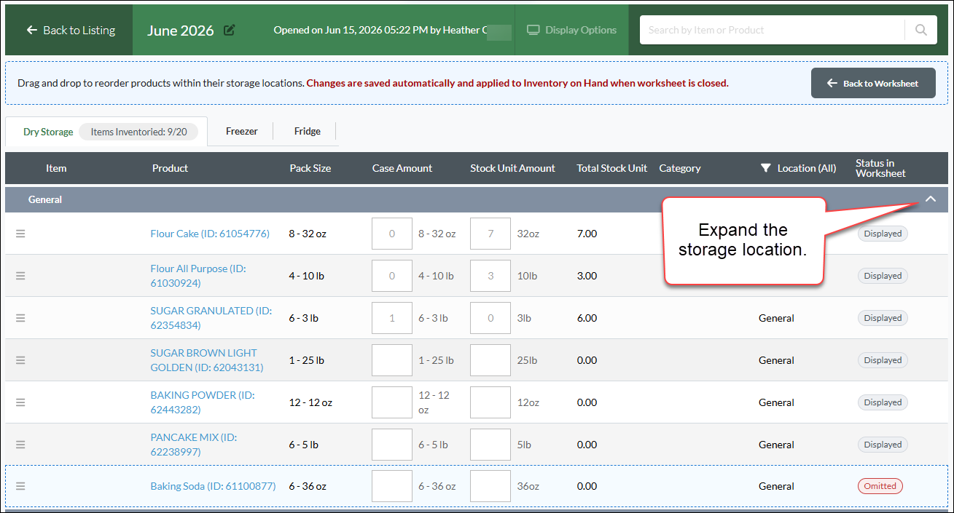This screenshot has height=513, width=954.
Task: Click General location for Baking Soda row
Action: click(x=776, y=486)
